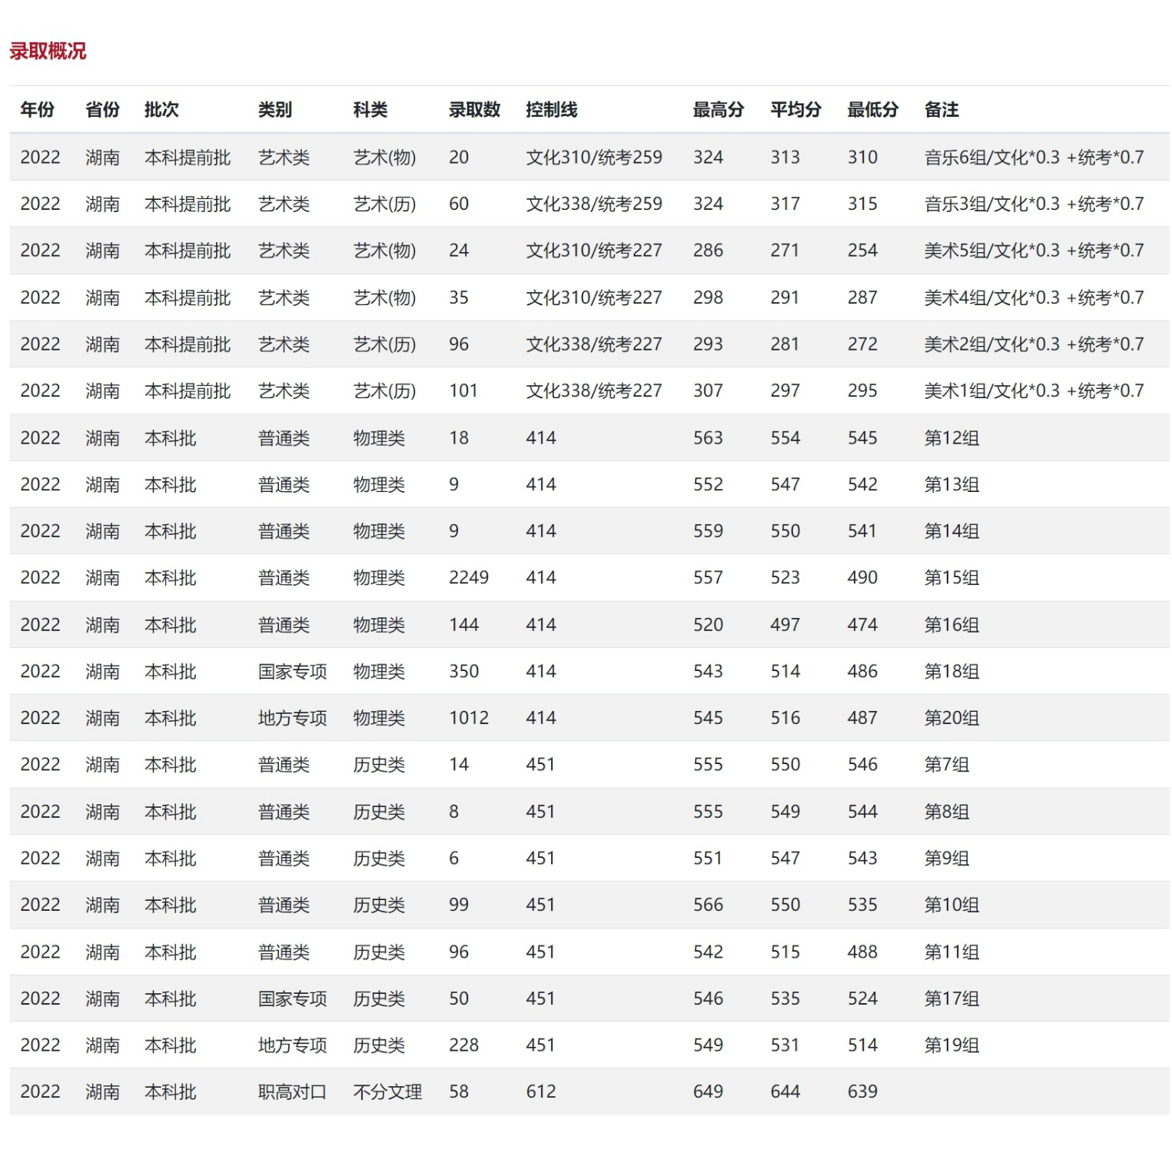Click the 职高对口 category cell
This screenshot has width=1172, height=1153.
[x=293, y=1092]
